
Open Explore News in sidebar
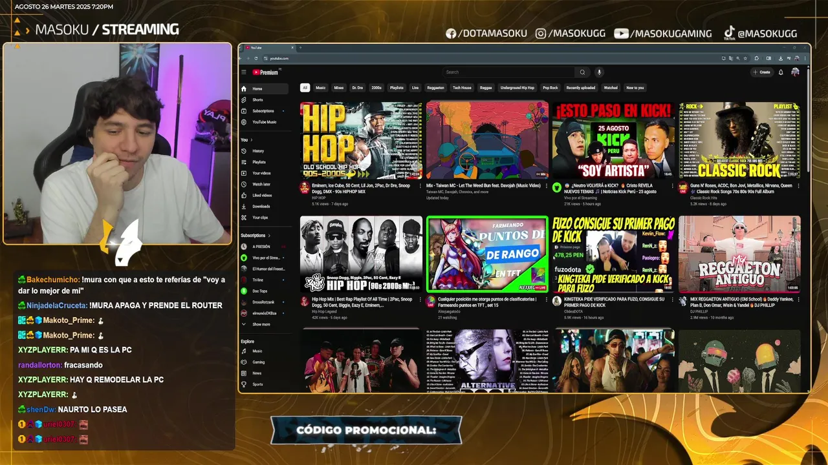pyautogui.click(x=264, y=373)
